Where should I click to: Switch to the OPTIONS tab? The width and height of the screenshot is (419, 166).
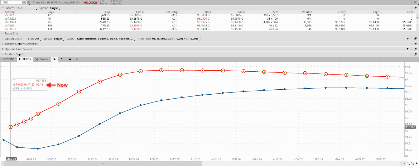(x=8, y=59)
